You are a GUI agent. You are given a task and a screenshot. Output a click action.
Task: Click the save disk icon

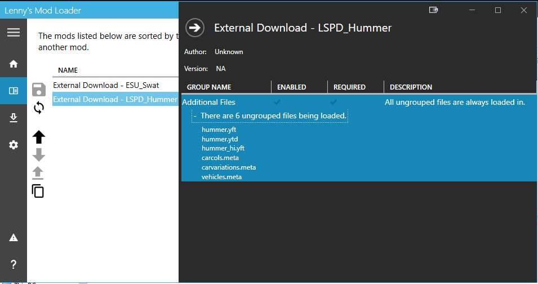pos(39,89)
